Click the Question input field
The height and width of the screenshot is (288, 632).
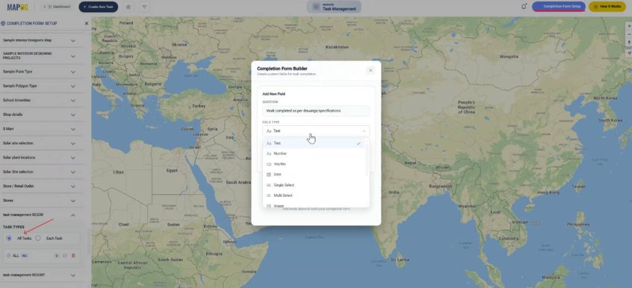tap(316, 111)
